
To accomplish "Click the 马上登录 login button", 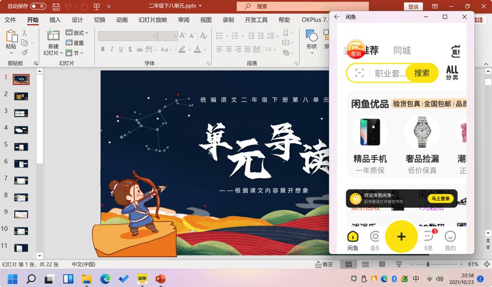I will pyautogui.click(x=441, y=198).
